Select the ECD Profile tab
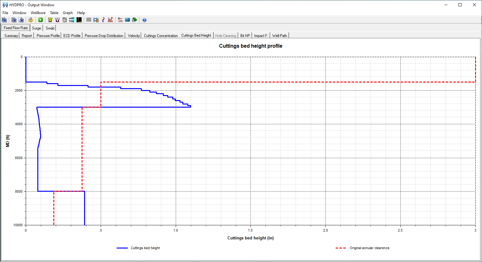The width and height of the screenshot is (482, 262). coord(72,36)
